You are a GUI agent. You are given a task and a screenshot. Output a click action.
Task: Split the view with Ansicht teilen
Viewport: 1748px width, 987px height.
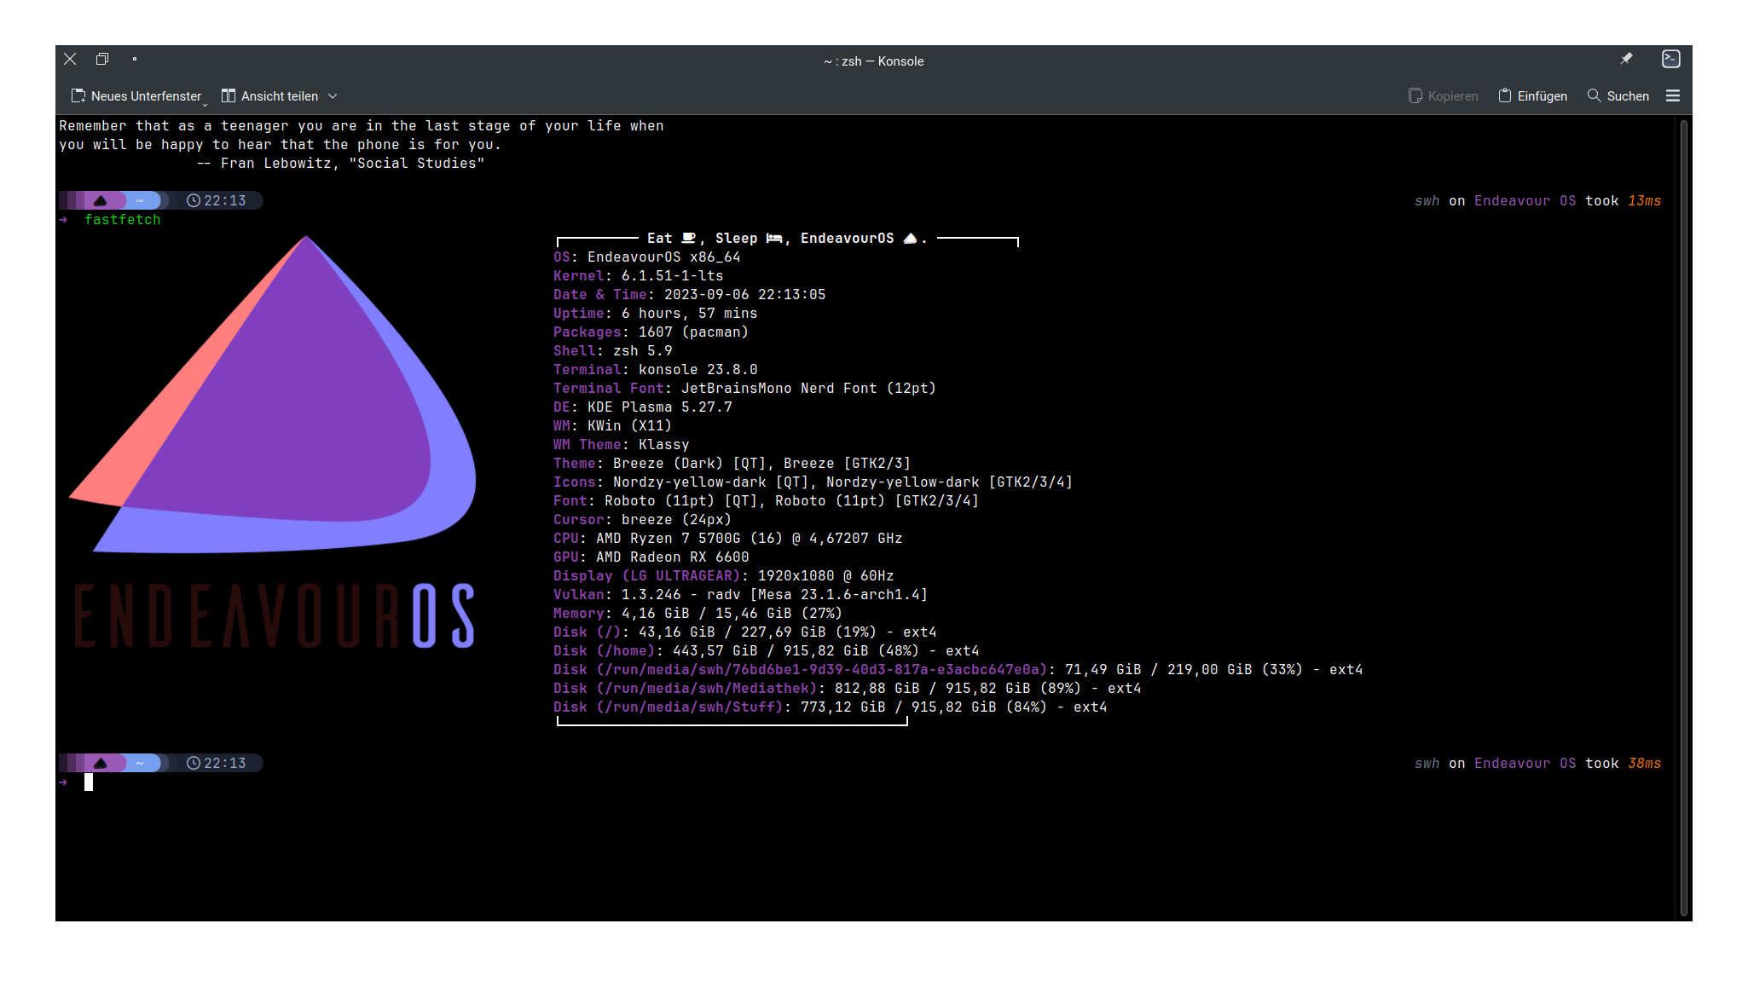point(270,96)
